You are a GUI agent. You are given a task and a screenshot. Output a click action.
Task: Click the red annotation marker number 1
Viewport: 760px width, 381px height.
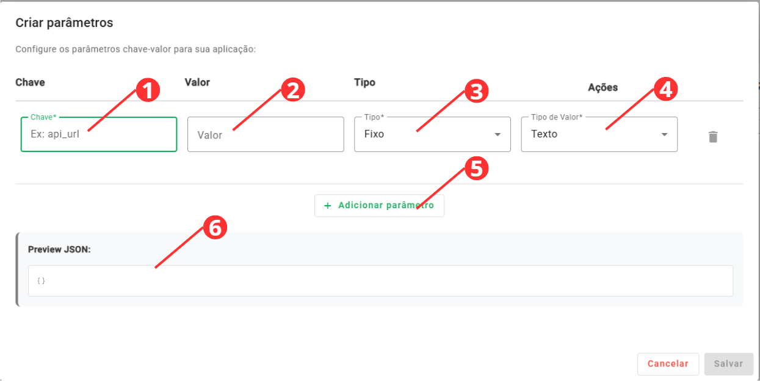(147, 91)
